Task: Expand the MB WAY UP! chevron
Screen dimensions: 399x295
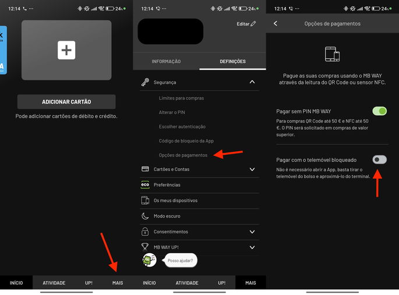Action: [x=252, y=247]
